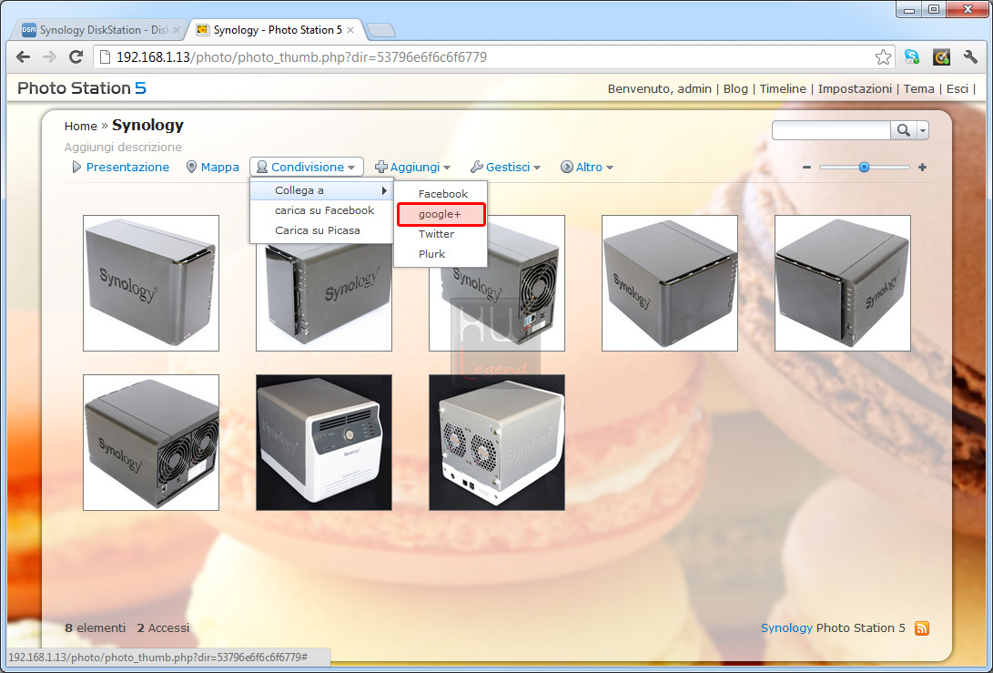Viewport: 993px width, 673px height.
Task: Decrease thumbnail size with the minus icon
Action: click(806, 168)
